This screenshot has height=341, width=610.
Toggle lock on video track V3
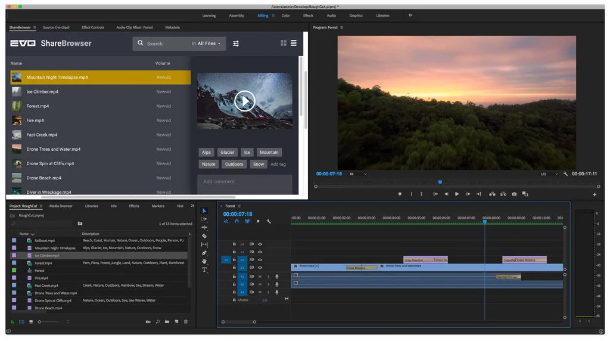tap(234, 252)
